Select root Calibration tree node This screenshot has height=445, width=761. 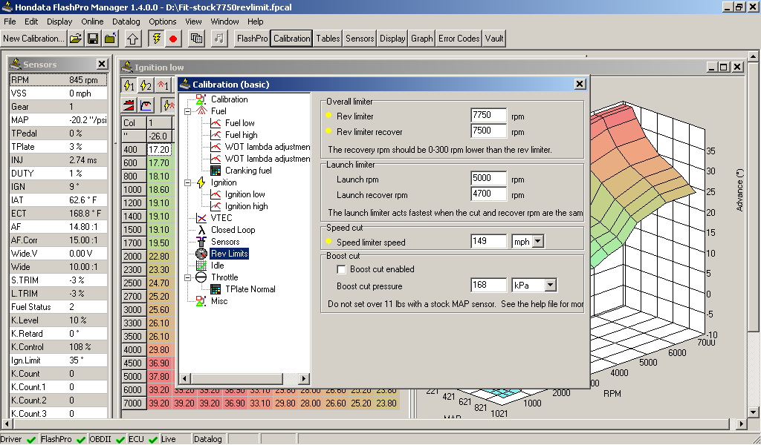[229, 99]
